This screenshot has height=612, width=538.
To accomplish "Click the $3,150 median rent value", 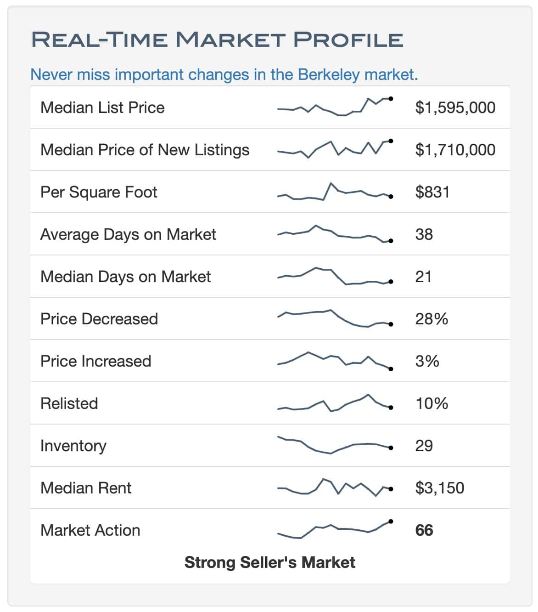I will click(439, 488).
